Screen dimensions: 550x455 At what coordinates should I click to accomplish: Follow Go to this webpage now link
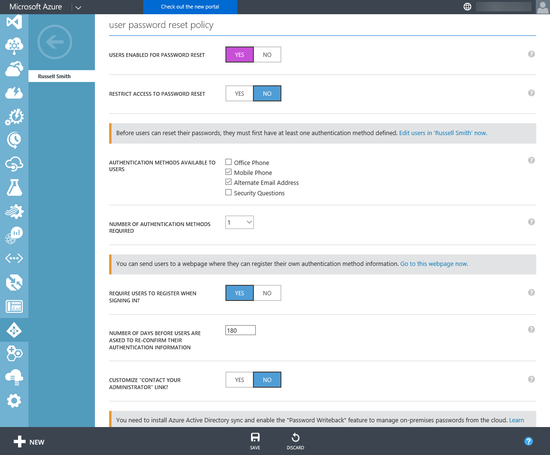click(x=434, y=264)
